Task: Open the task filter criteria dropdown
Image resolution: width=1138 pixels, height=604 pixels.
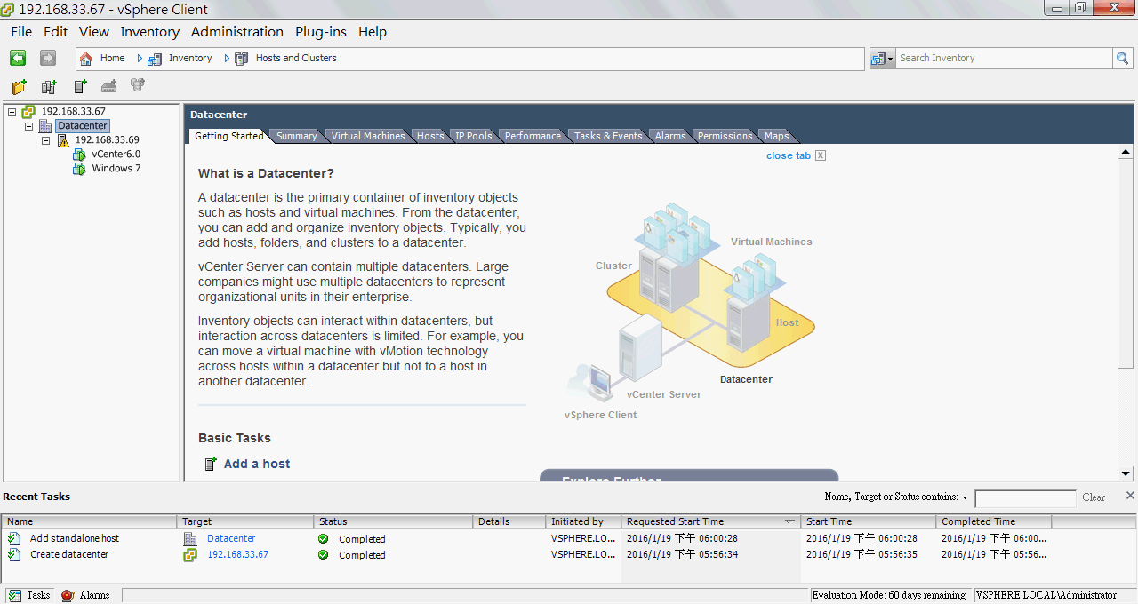Action: (966, 498)
